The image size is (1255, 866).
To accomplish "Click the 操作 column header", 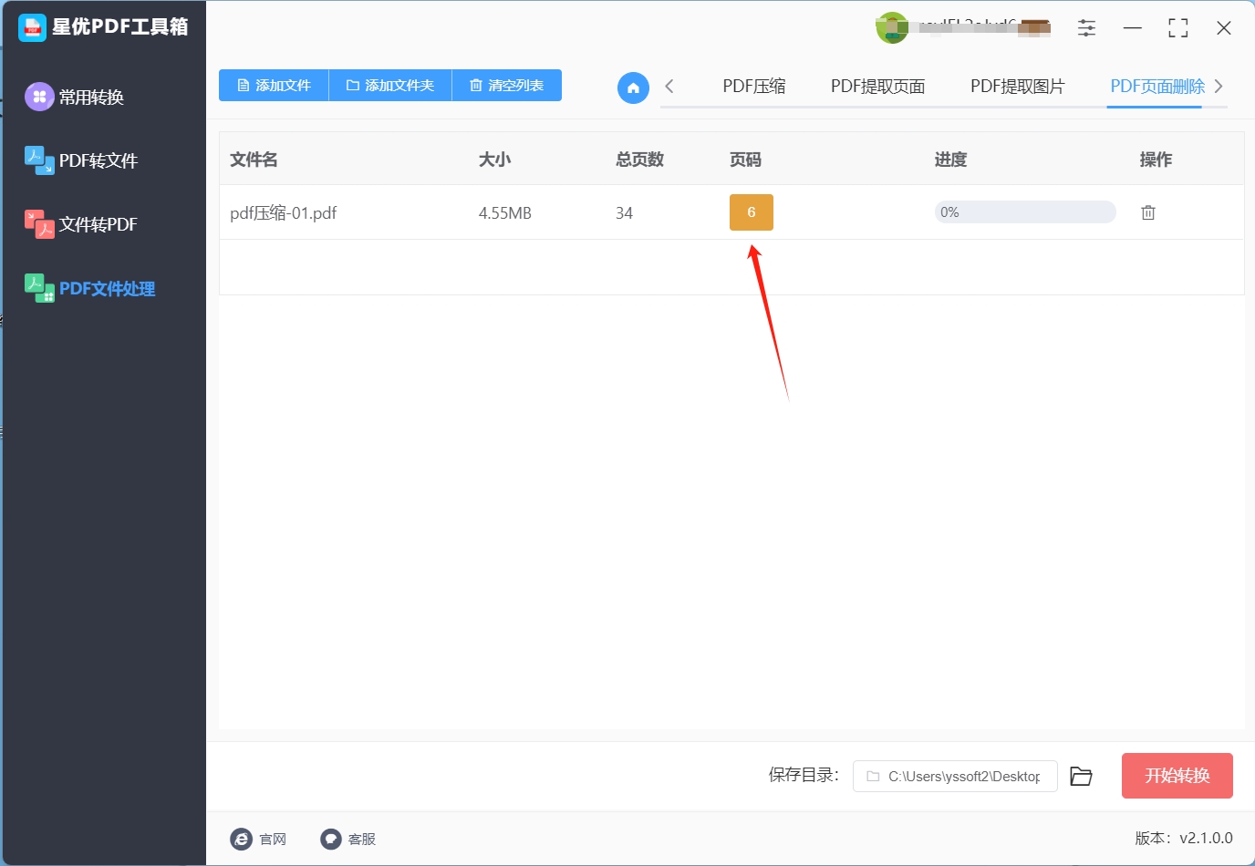I will [x=1156, y=160].
